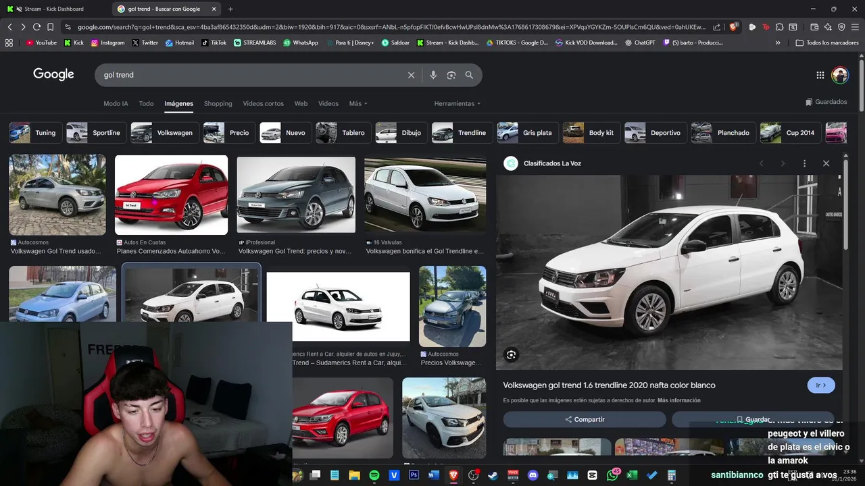Viewport: 865px width, 486px height.
Task: Open the Google account avatar
Action: (x=840, y=75)
